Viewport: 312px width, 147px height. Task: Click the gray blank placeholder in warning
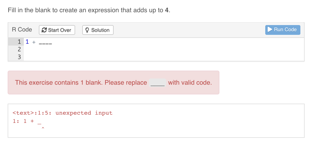click(x=157, y=83)
